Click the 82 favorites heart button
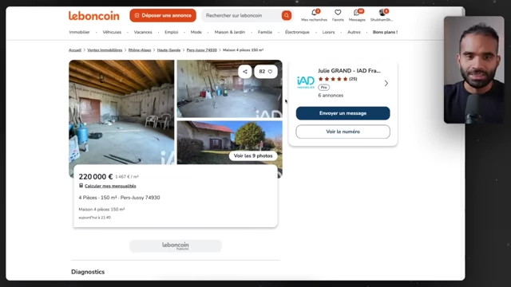The width and height of the screenshot is (511, 287). [266, 72]
